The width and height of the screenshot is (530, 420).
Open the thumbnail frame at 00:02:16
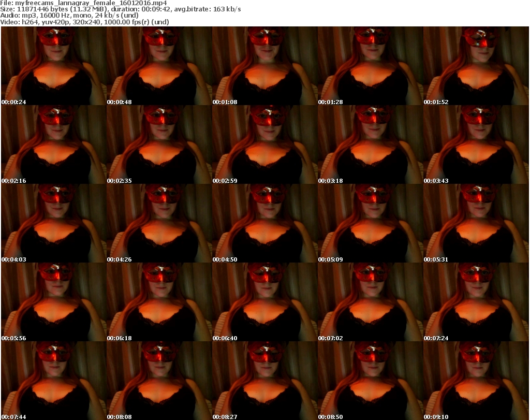coord(54,144)
